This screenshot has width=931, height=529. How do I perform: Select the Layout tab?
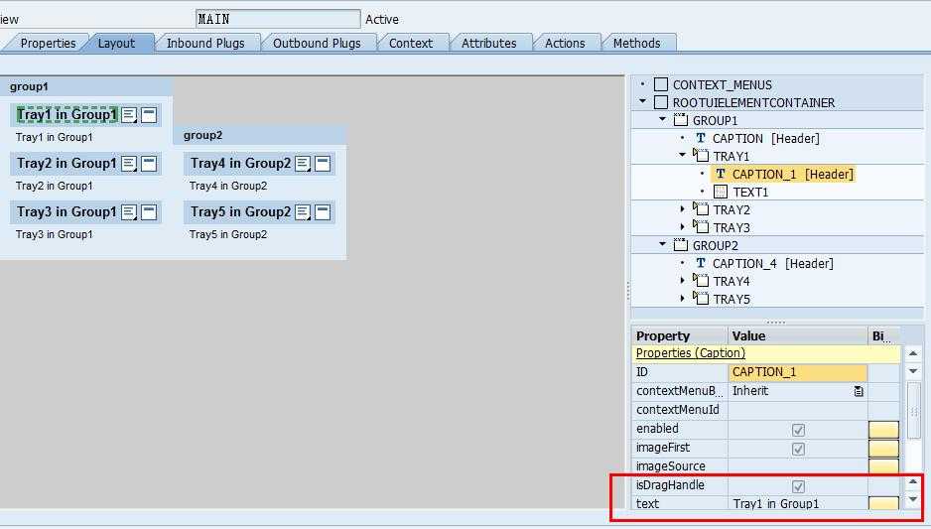(116, 44)
